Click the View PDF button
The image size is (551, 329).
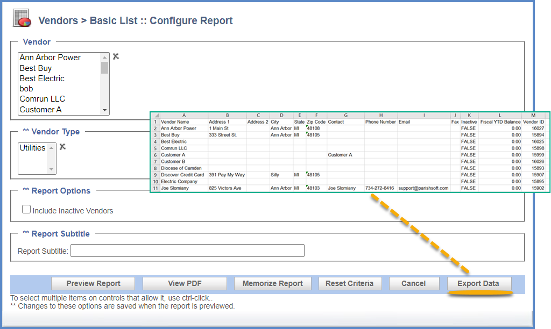[185, 283]
